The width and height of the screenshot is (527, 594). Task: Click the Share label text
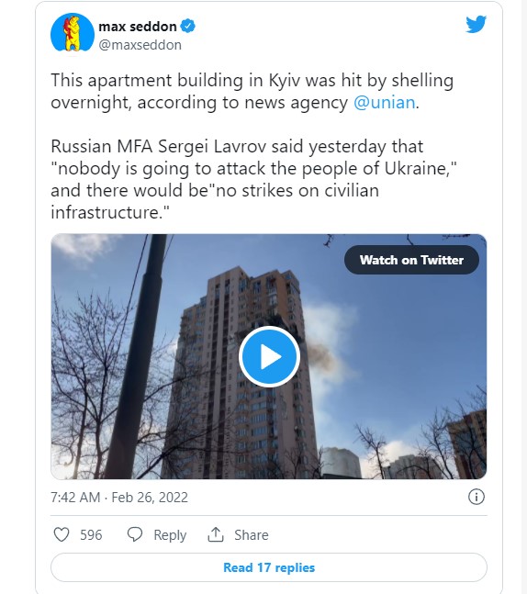point(252,535)
